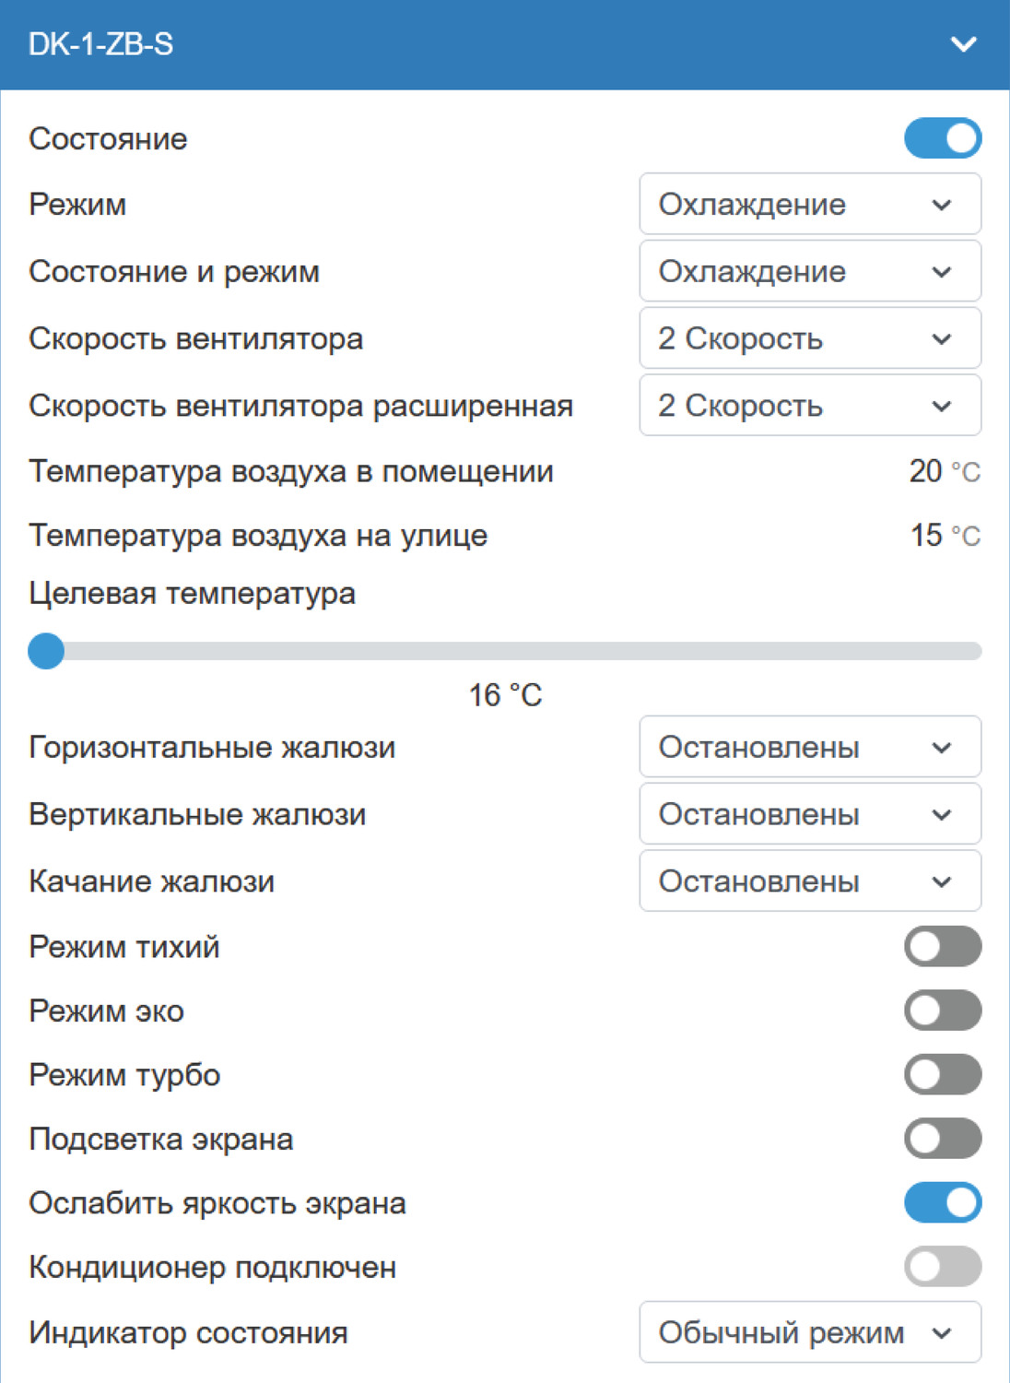Open the Состояние и режим selector
This screenshot has height=1383, width=1010.
(x=810, y=272)
